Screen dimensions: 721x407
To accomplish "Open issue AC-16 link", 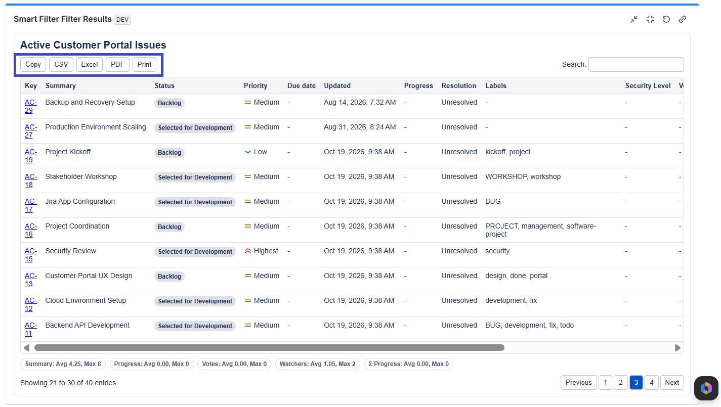I will click(30, 230).
